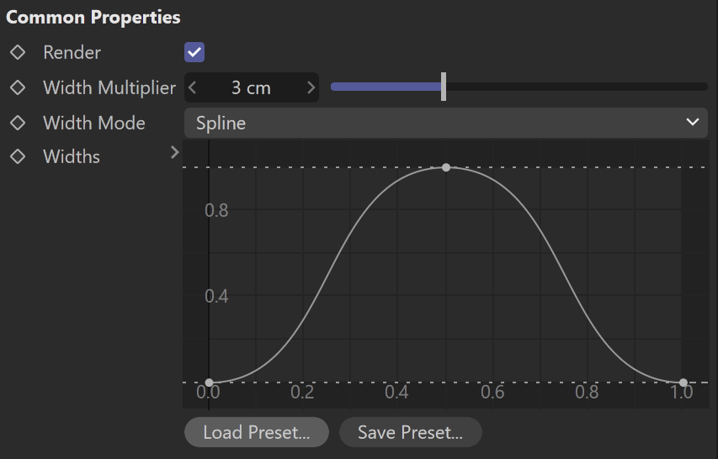Expand the Widths spline options arrow

(x=174, y=152)
